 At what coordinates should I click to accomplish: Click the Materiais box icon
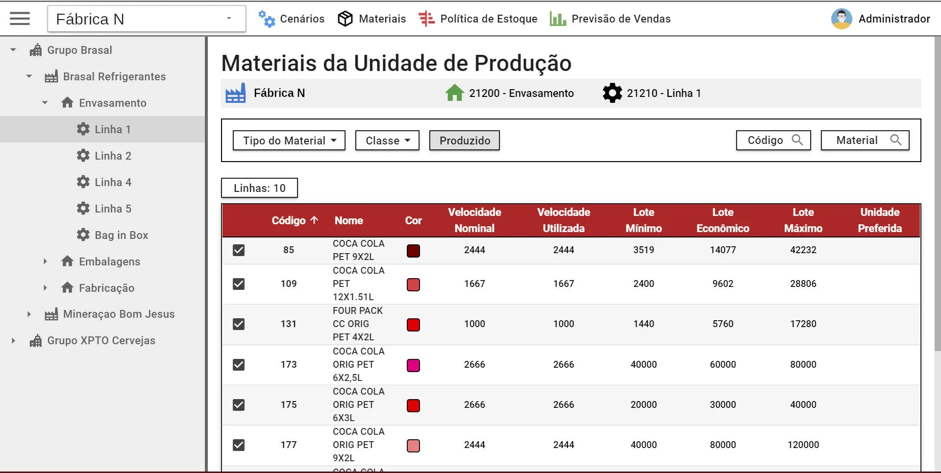point(346,19)
